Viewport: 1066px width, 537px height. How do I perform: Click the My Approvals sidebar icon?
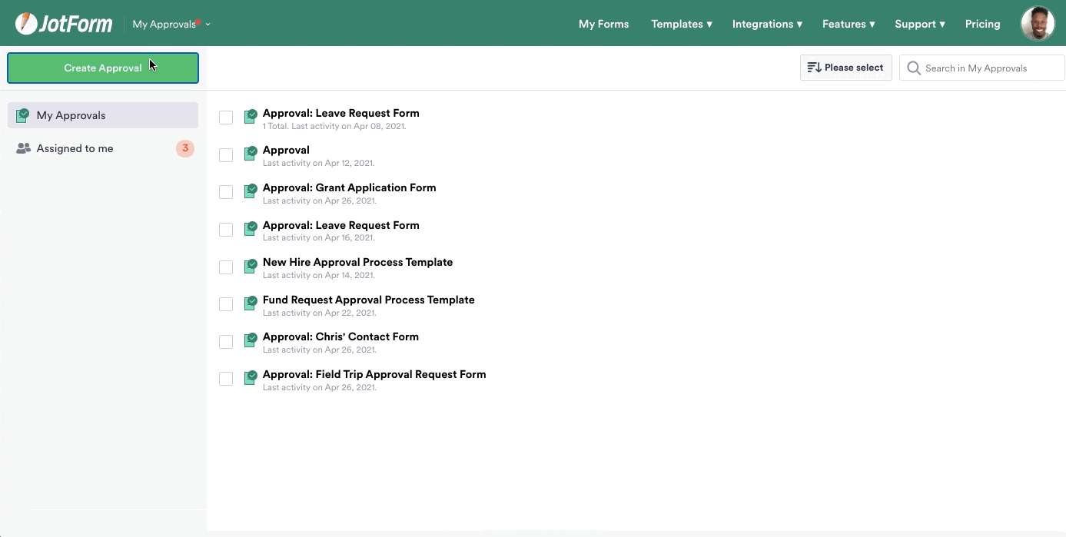[x=23, y=116]
